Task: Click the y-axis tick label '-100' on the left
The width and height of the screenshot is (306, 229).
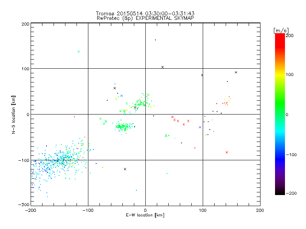Action: click(24, 160)
